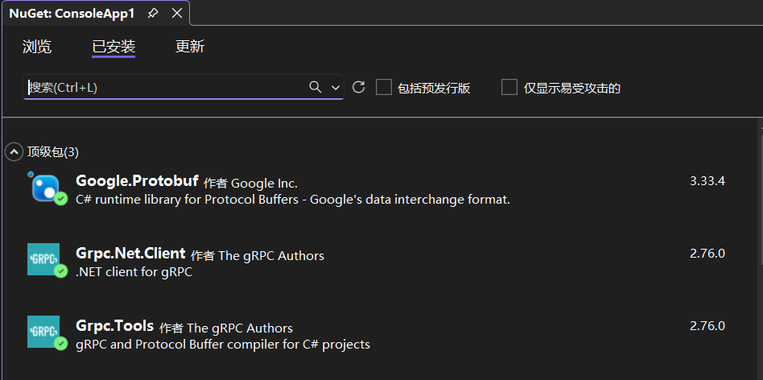Click the Google.Protobuf package icon
The image size is (763, 380).
[x=43, y=187]
